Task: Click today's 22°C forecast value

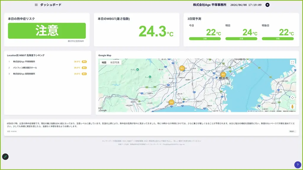Action: click(213, 32)
